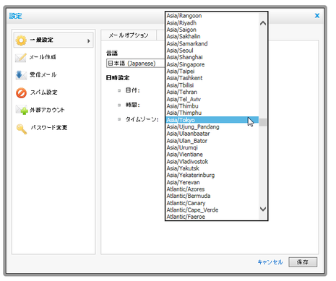Pick Asia/Shanghai from the list
The height and width of the screenshot is (281, 336).
click(x=212, y=57)
